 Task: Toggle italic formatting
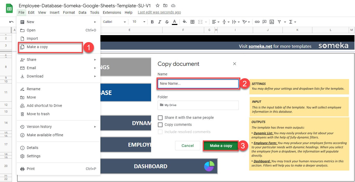(x=159, y=22)
